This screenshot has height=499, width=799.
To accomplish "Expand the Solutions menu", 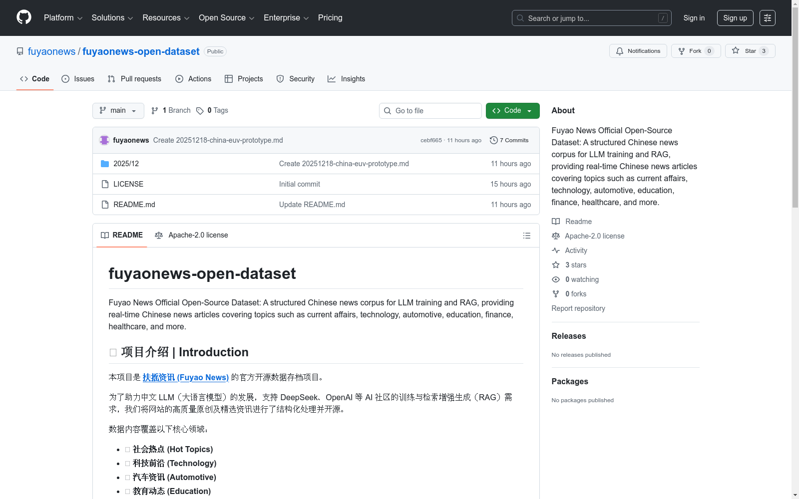I will (x=112, y=18).
